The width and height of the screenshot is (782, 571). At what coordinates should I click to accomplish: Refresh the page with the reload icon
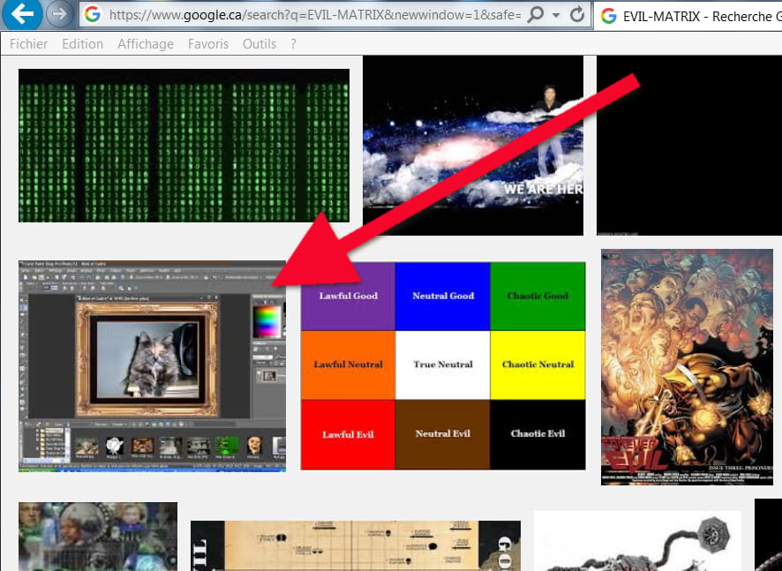577,15
